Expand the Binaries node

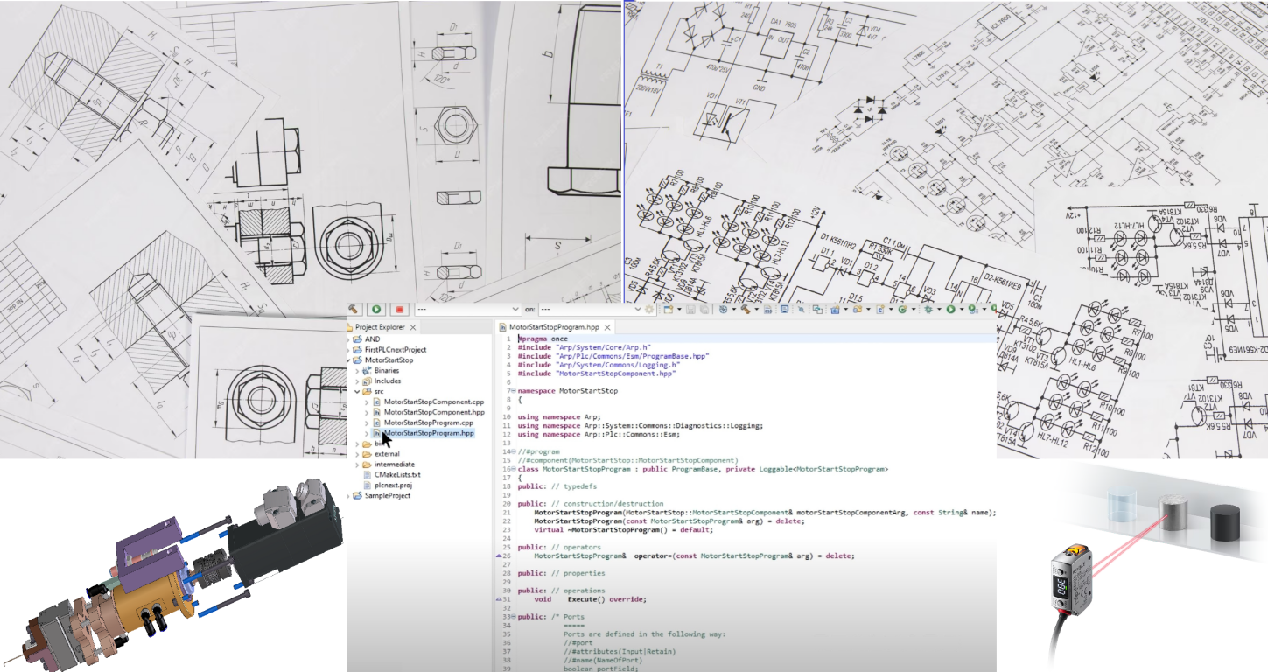[x=357, y=371]
